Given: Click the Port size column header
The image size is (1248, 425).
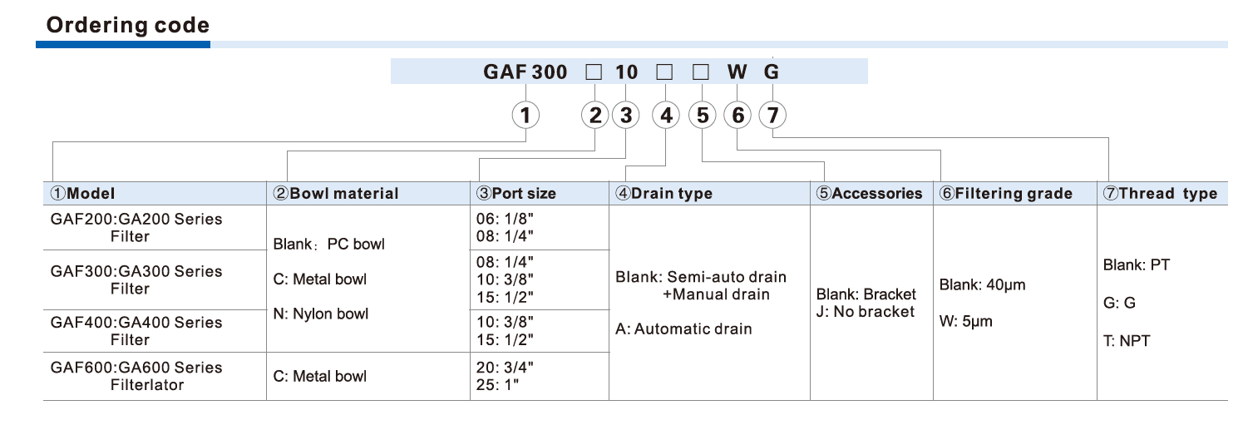Looking at the screenshot, I should [x=515, y=194].
